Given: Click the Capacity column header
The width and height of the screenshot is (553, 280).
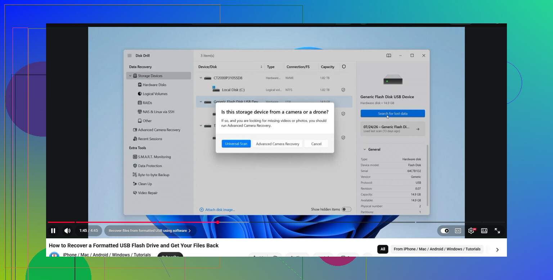Looking at the screenshot, I should [x=328, y=67].
